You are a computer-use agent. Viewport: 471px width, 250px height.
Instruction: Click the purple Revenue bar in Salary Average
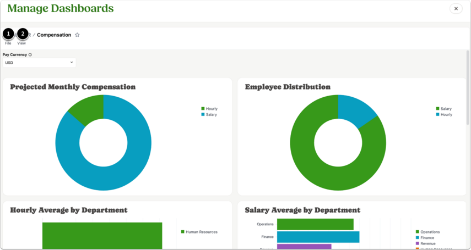coord(304,246)
